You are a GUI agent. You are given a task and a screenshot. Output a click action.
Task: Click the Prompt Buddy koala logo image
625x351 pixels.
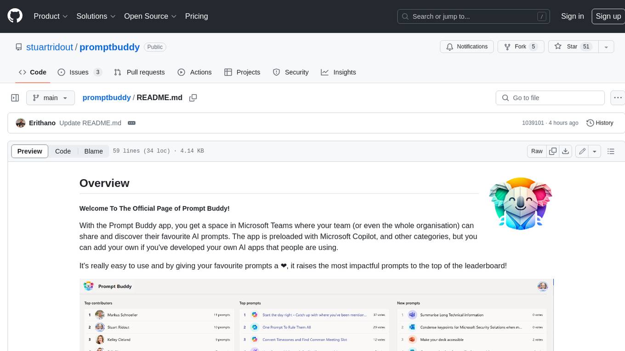[x=520, y=203]
